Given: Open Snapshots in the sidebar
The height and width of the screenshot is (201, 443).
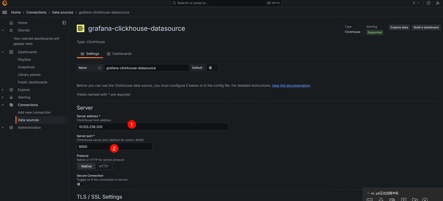Looking at the screenshot, I should 26,67.
